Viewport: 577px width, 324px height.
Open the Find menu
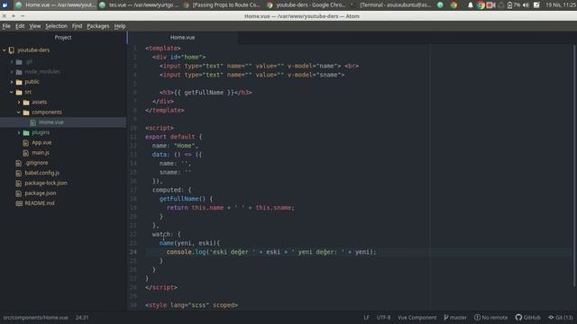pos(77,26)
